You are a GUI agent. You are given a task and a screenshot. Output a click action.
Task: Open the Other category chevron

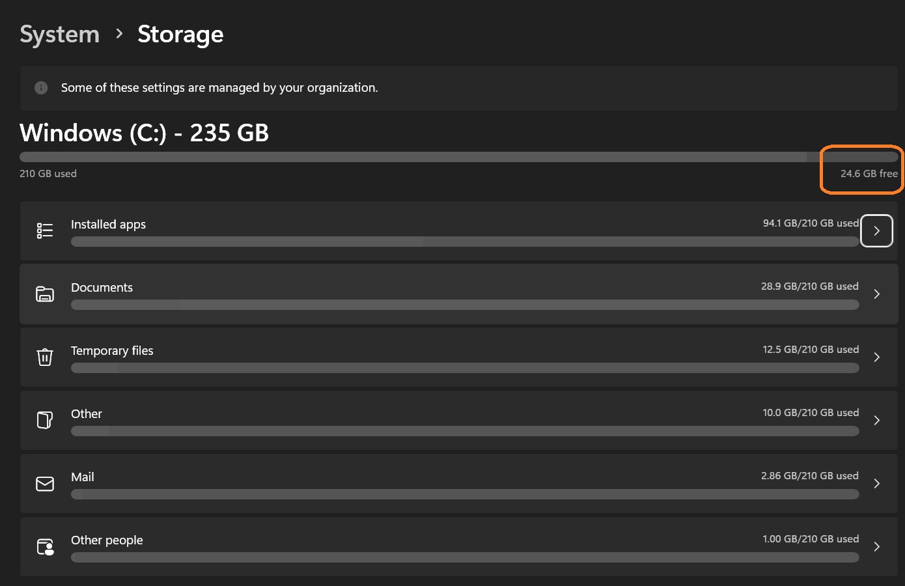tap(877, 420)
